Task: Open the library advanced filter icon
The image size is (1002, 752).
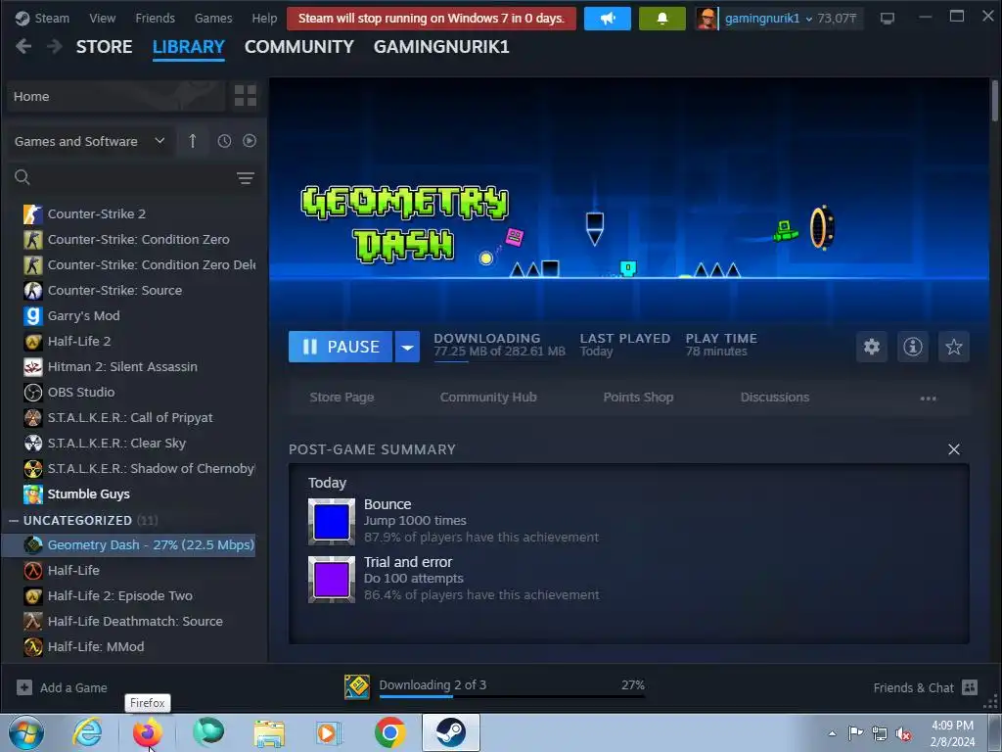Action: click(246, 178)
